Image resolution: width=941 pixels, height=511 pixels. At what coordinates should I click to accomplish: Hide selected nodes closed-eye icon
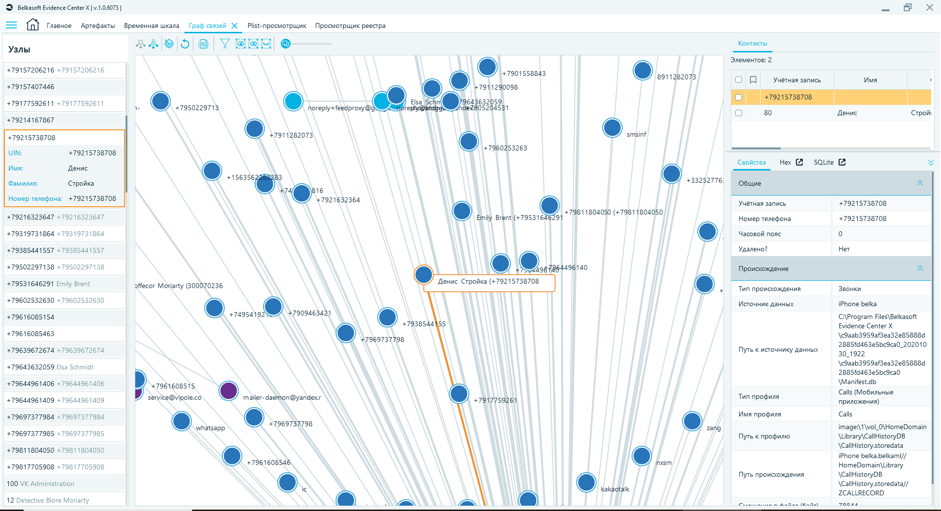point(266,44)
